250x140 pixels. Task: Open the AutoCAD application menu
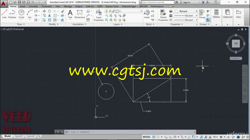(x=3, y=3)
